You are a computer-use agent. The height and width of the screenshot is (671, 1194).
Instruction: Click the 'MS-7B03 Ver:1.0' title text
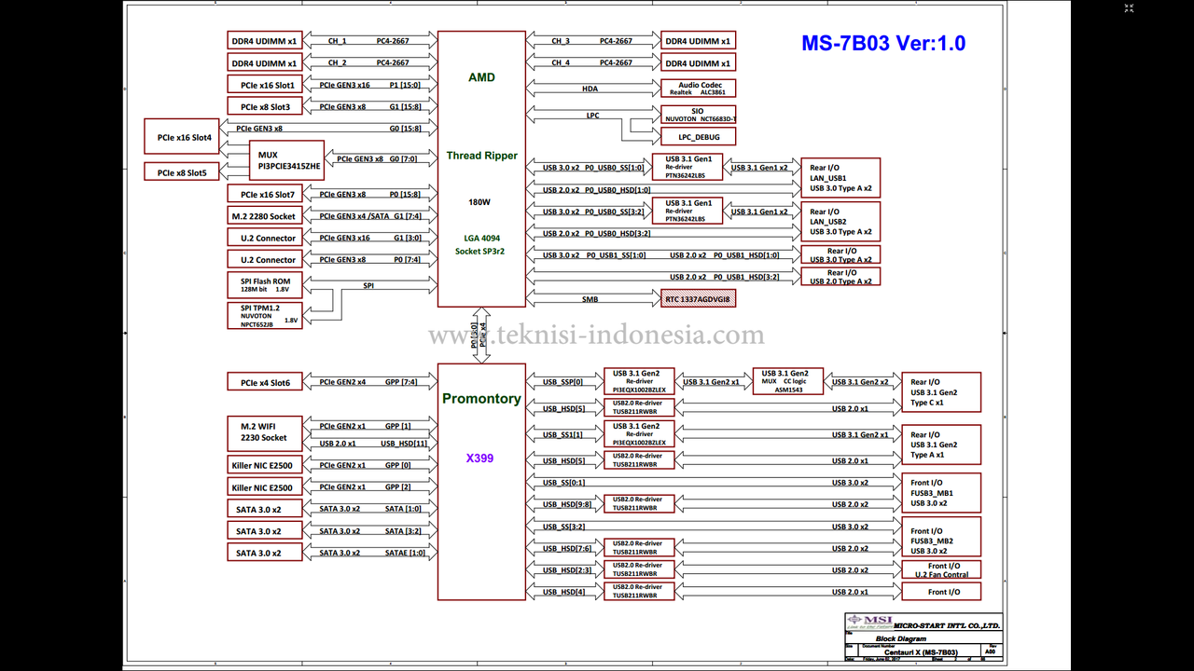[883, 43]
